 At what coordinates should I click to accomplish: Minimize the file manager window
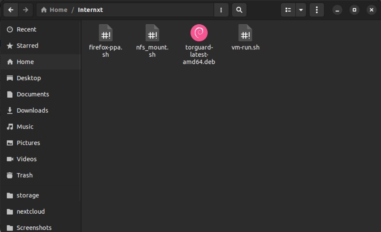point(337,10)
